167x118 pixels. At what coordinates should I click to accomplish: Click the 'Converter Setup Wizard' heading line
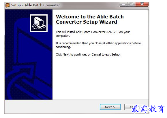tap(87, 22)
